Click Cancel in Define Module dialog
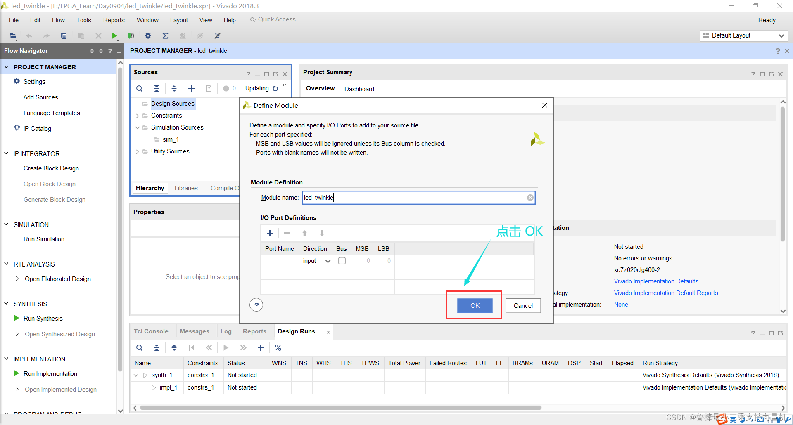This screenshot has height=425, width=793. 523,306
